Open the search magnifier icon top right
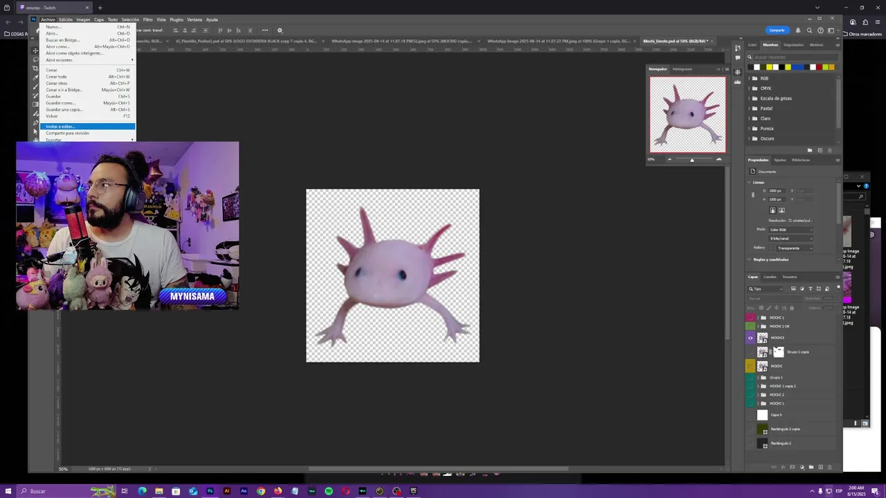886x498 pixels. [x=809, y=30]
